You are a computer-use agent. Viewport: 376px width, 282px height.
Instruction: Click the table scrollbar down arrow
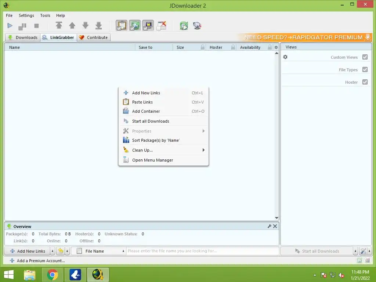tap(276, 218)
